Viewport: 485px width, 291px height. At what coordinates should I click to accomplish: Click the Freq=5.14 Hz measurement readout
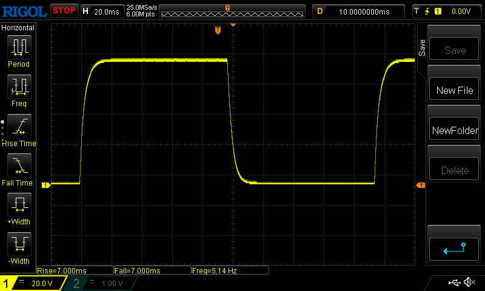230,270
